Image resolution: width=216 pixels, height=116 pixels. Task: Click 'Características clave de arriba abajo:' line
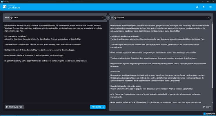pyautogui.click(x=126, y=86)
